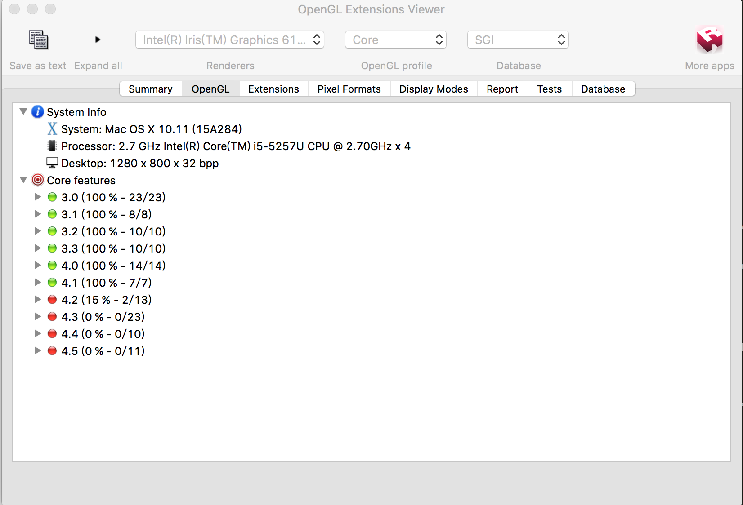The height and width of the screenshot is (505, 743).
Task: Click the Expand all label
Action: (98, 66)
